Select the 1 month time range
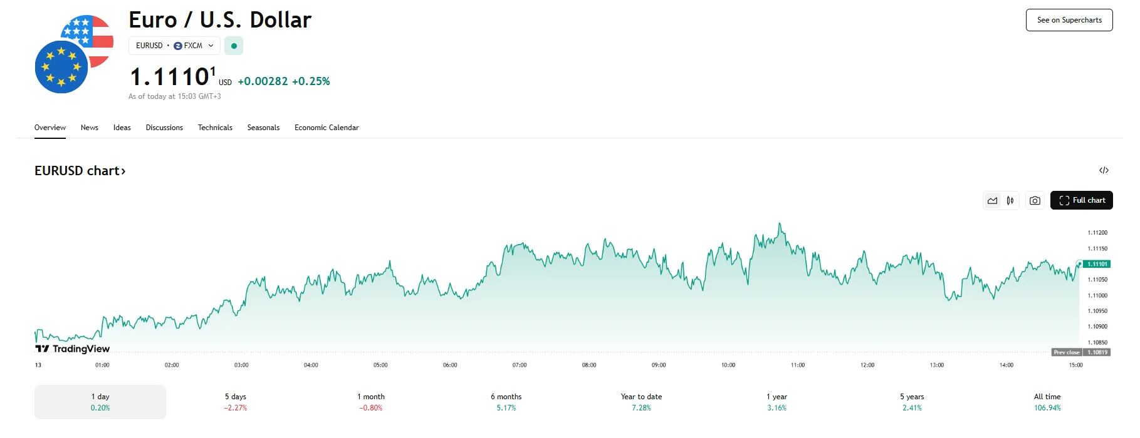This screenshot has height=438, width=1140. 371,402
